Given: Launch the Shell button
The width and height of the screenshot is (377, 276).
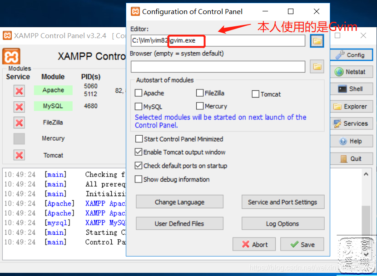Looking at the screenshot, I should point(351,89).
